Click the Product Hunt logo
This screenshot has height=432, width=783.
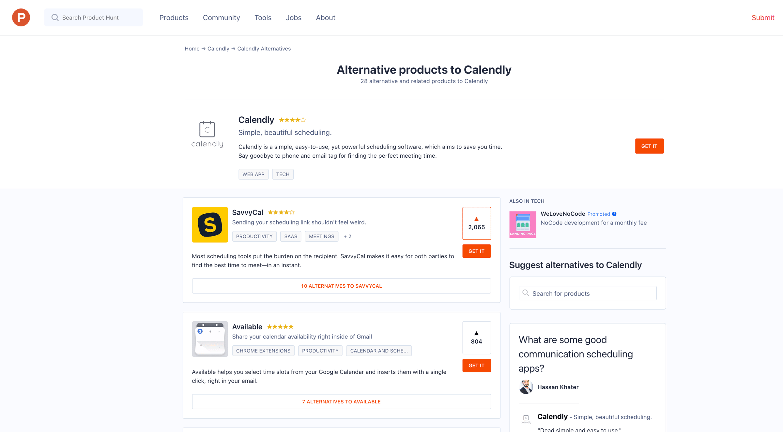(x=21, y=18)
